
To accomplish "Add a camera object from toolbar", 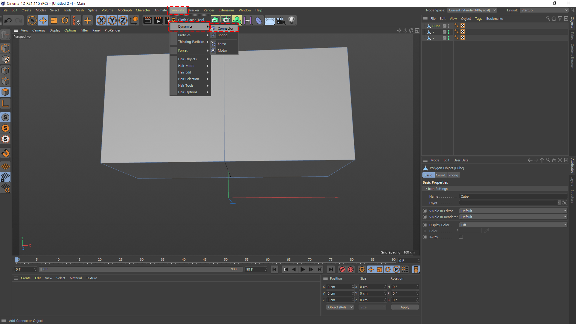I will pos(280,20).
